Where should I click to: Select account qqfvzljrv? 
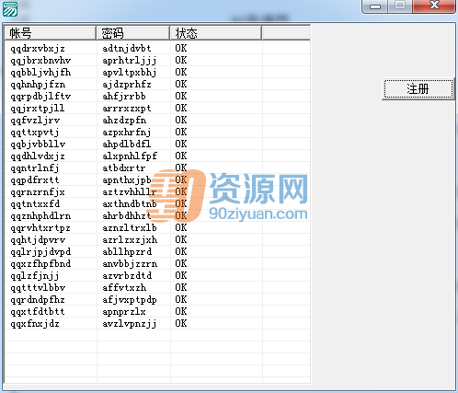click(35, 121)
